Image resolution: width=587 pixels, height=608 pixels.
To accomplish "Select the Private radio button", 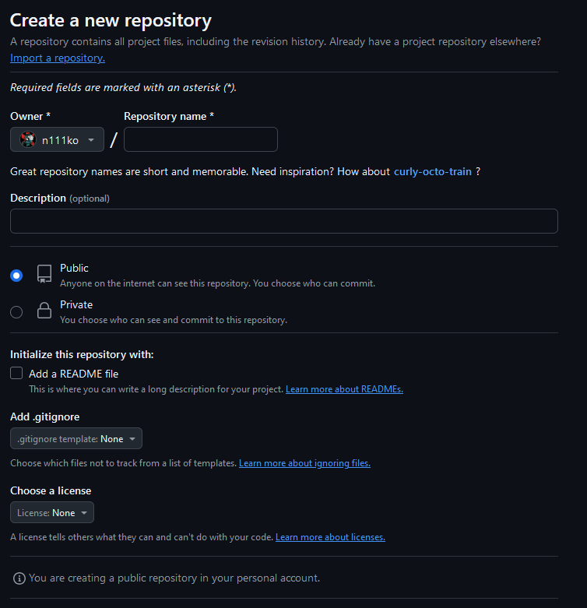I will coord(16,312).
